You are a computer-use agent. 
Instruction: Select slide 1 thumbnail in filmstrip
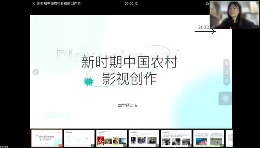click(47, 138)
